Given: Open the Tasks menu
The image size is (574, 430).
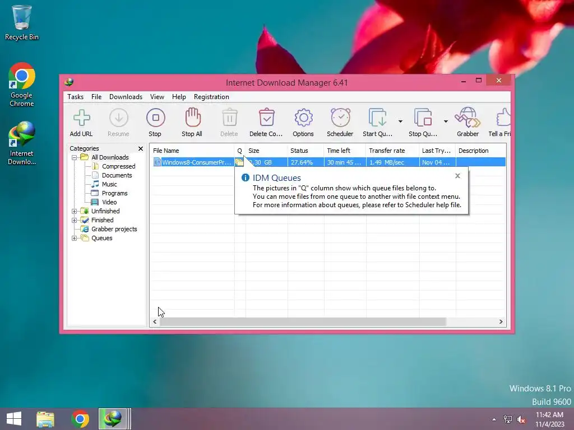Looking at the screenshot, I should tap(76, 97).
